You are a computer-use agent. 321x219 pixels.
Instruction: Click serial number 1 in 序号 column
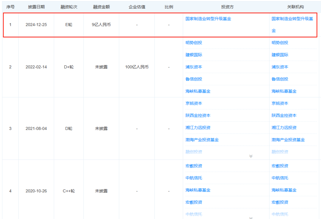point(10,25)
